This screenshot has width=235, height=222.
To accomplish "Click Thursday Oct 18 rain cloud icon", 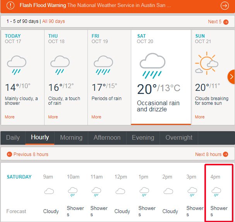I will 60,65.
